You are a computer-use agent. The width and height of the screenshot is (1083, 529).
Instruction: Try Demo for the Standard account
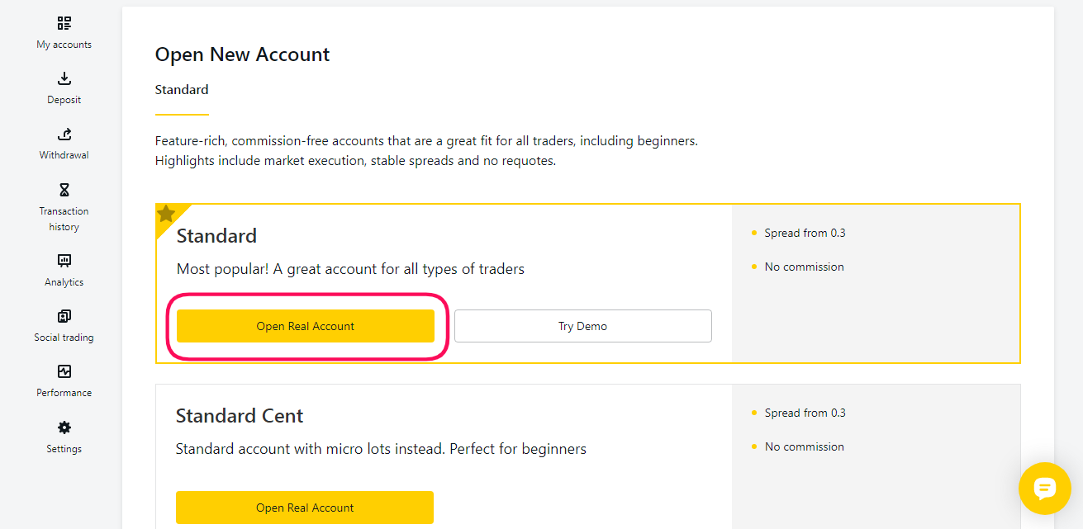[583, 326]
